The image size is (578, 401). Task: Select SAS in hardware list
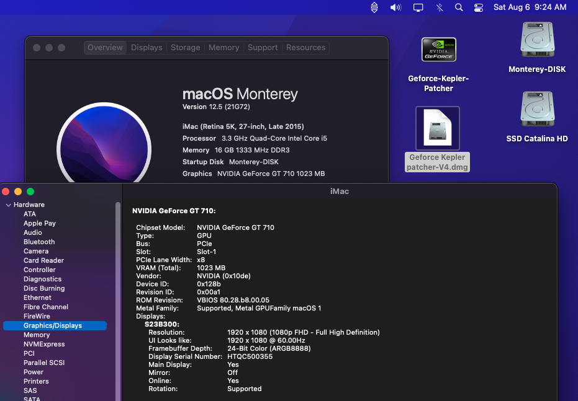tap(30, 390)
